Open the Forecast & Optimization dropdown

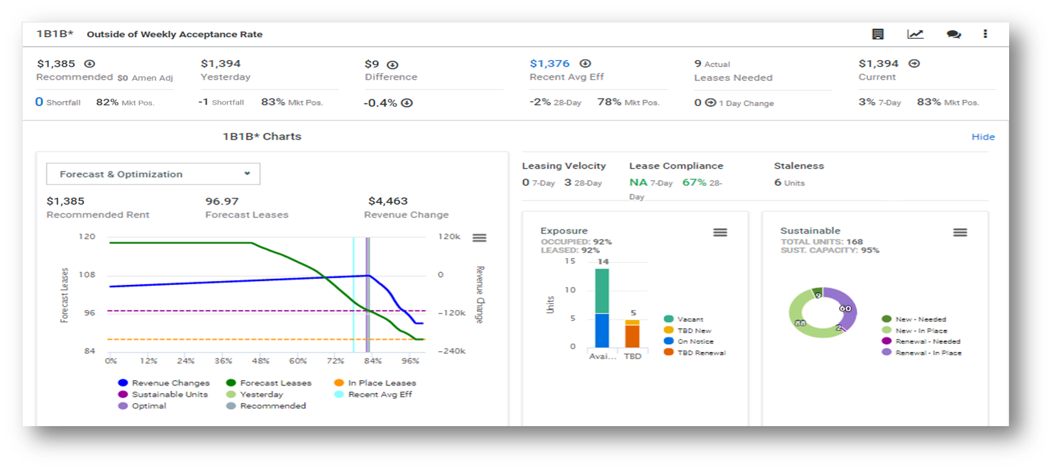pos(153,174)
